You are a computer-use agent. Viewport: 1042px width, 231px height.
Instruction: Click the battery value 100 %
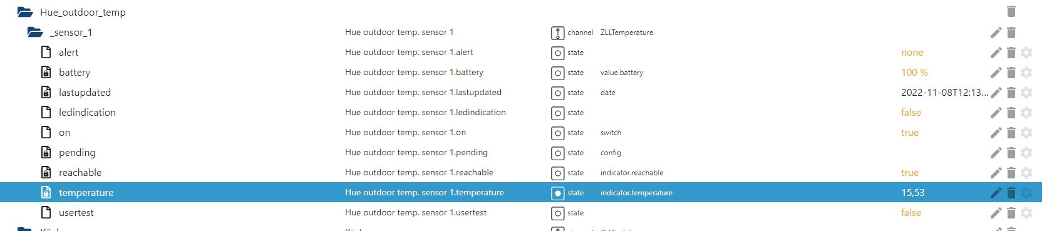pyautogui.click(x=914, y=73)
